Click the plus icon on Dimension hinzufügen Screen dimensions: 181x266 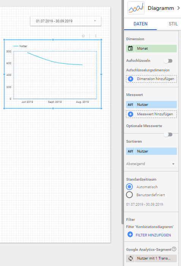pyautogui.click(x=131, y=79)
